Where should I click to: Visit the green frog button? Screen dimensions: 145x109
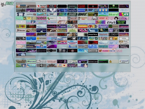pos(72,30)
